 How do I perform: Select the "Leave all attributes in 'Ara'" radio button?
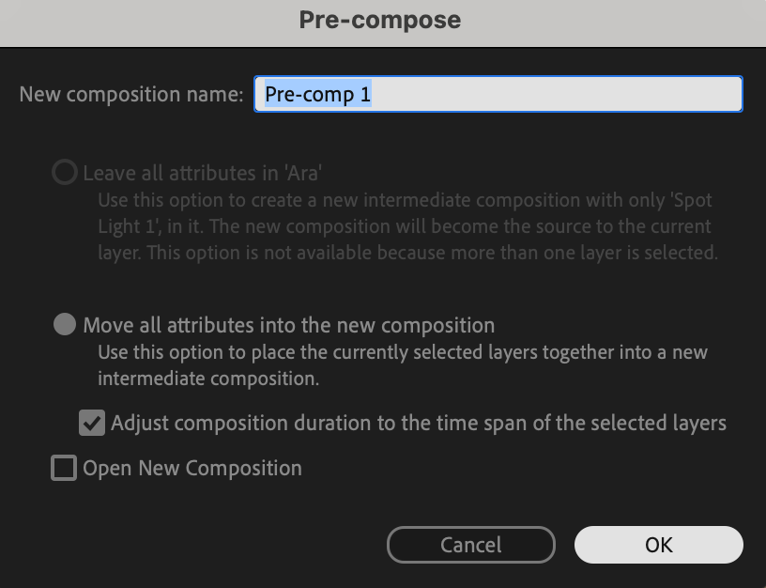point(65,173)
